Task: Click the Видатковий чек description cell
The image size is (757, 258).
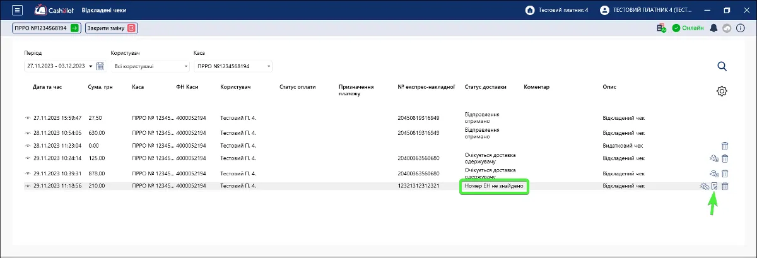Action: point(623,146)
